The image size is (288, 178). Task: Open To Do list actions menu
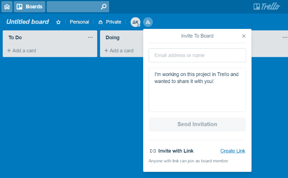coord(90,37)
